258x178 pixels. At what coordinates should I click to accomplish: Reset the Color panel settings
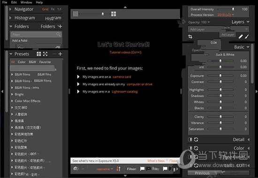(x=196, y=148)
